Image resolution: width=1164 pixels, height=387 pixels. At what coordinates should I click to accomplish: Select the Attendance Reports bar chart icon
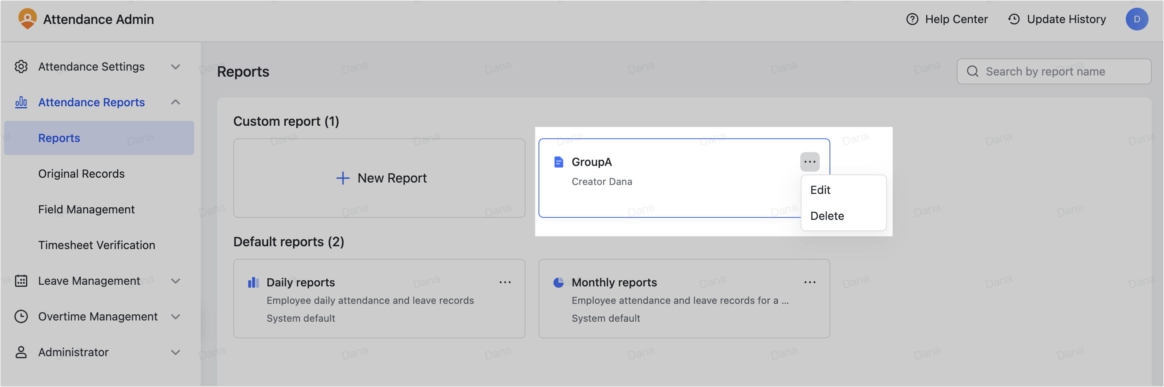[21, 102]
